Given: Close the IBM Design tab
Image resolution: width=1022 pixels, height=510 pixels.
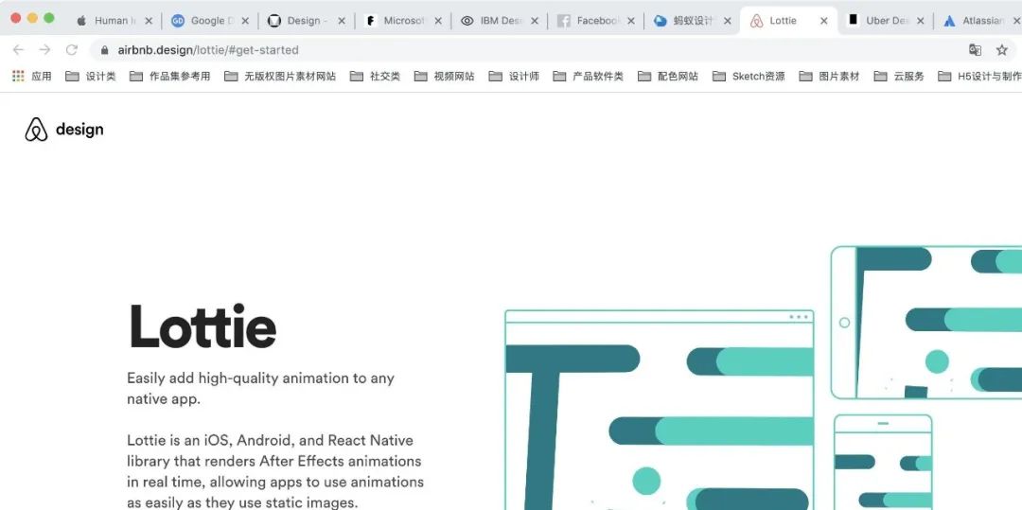Looking at the screenshot, I should pyautogui.click(x=535, y=21).
